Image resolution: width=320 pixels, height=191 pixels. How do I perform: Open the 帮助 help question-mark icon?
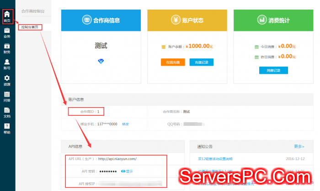tap(7, 128)
